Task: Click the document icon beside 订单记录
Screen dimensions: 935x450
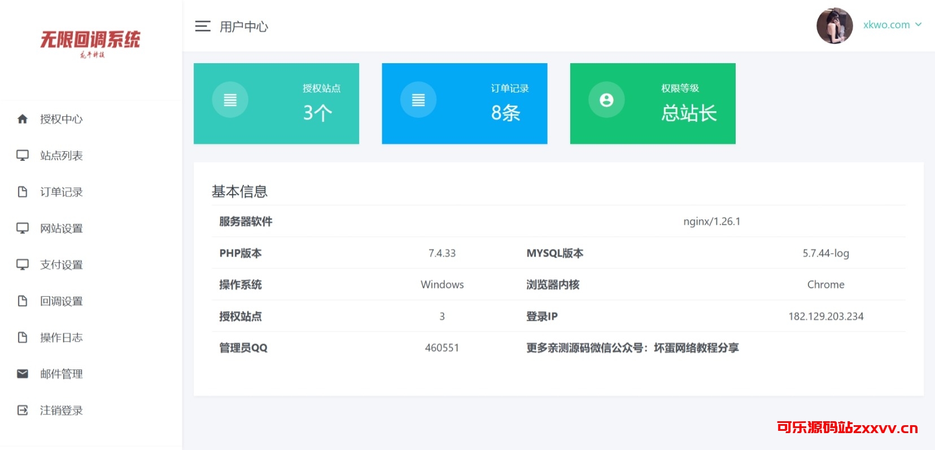Action: pyautogui.click(x=23, y=192)
